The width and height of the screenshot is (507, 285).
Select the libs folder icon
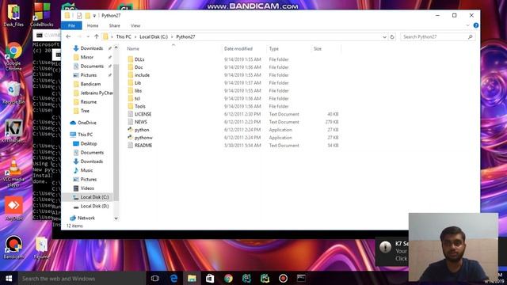pos(130,90)
